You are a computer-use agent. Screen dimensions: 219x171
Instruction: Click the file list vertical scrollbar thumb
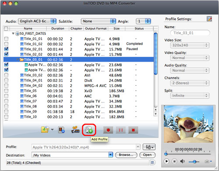click(x=156, y=54)
